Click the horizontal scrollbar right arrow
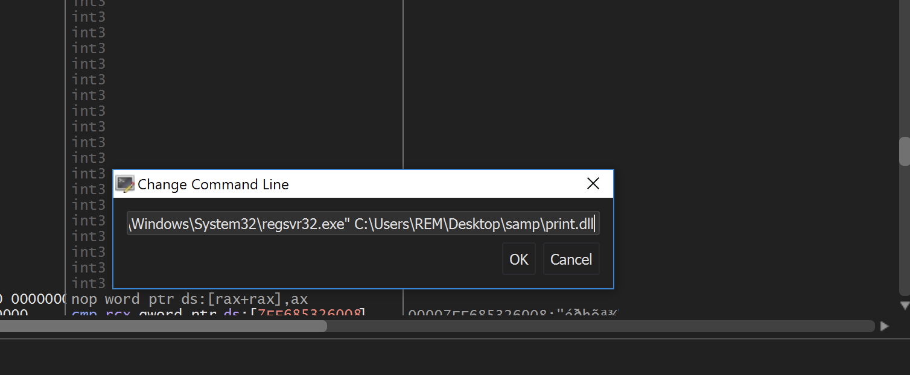The image size is (910, 375). (x=884, y=326)
